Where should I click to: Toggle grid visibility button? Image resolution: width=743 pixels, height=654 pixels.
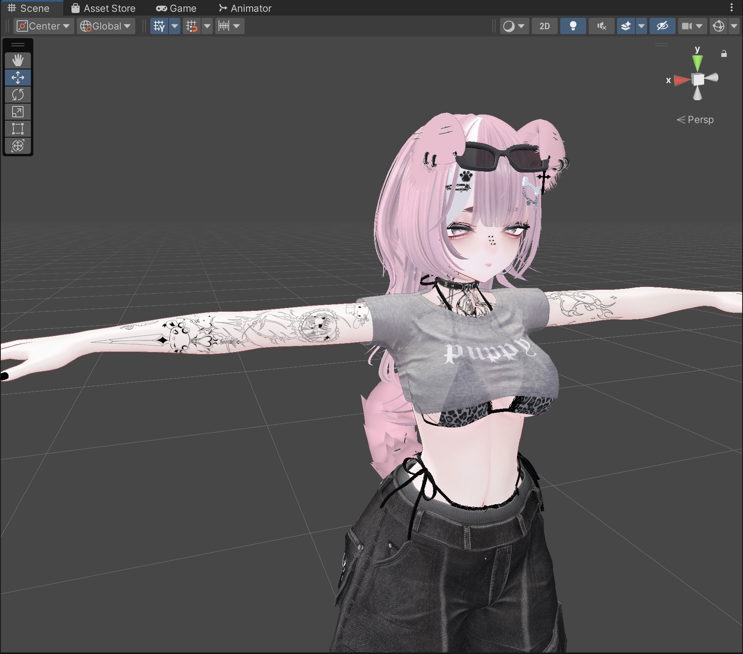[x=159, y=26]
